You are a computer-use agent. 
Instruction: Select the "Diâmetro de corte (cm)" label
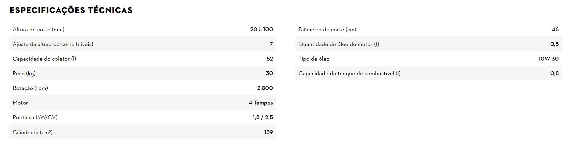click(327, 29)
